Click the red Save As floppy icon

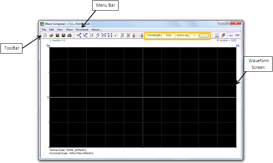coord(63,35)
